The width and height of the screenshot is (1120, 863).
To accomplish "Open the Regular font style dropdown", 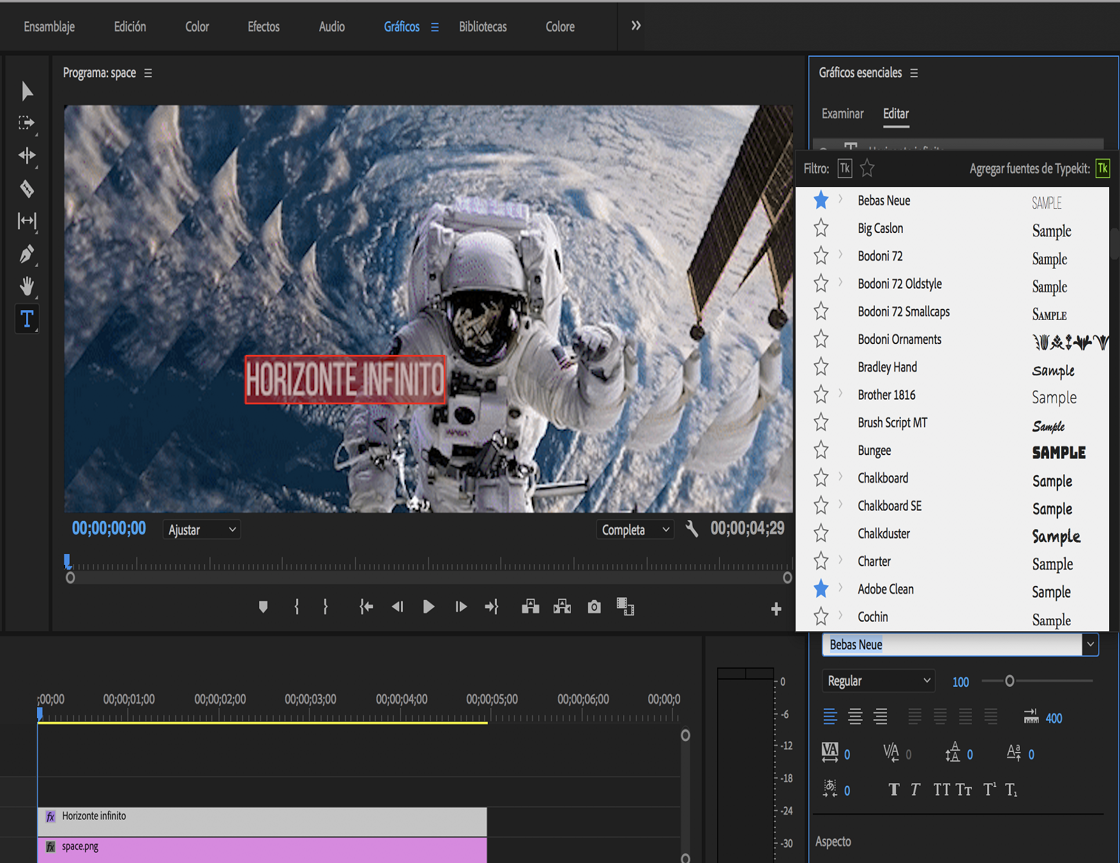I will pos(878,681).
